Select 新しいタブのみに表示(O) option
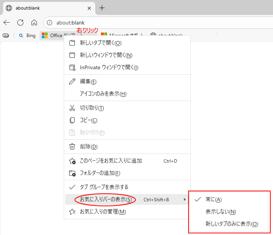The image size is (273, 235). point(231,224)
